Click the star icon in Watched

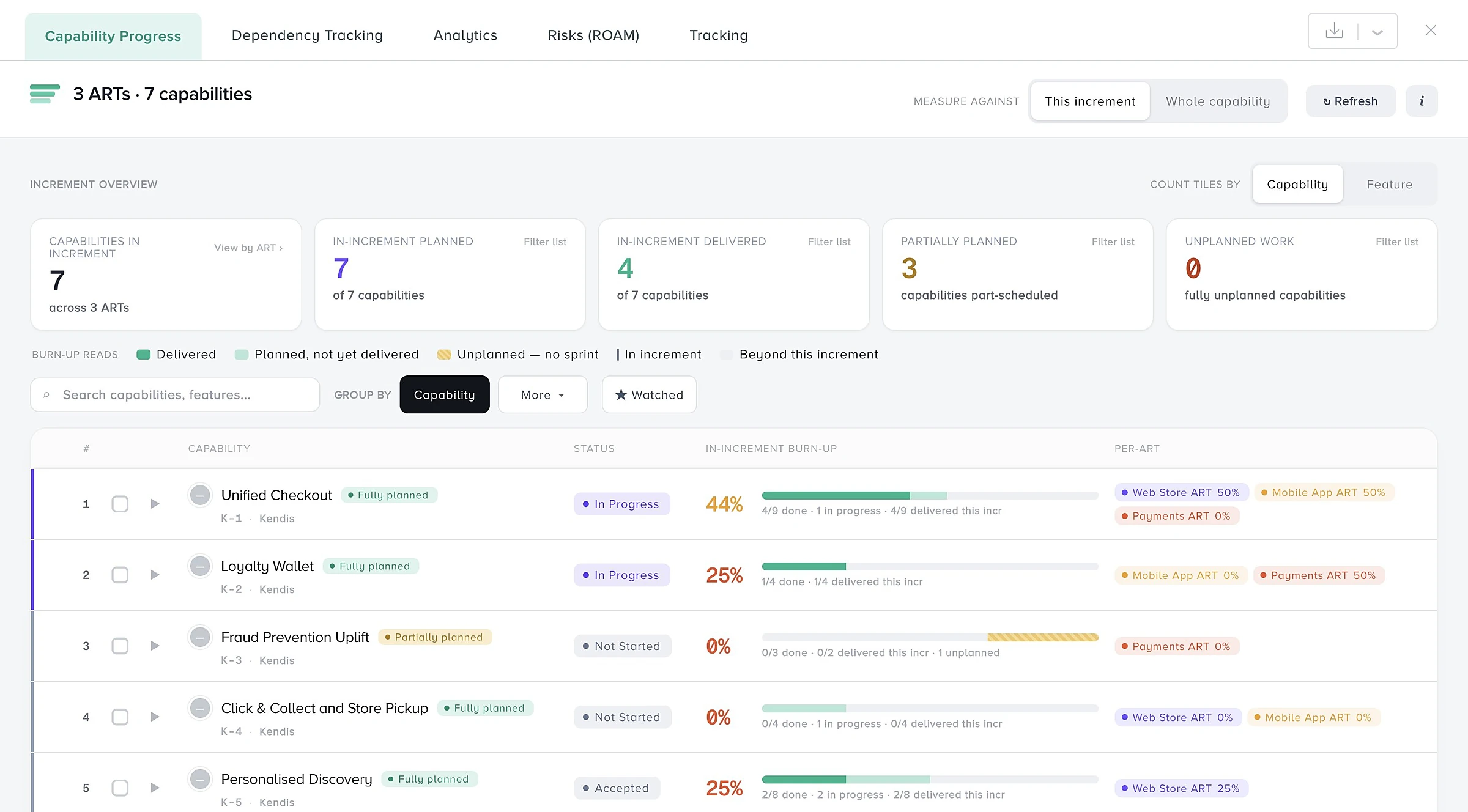click(621, 394)
